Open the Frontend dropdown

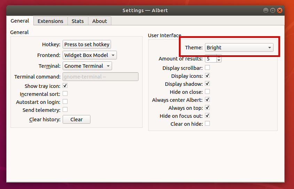(90, 55)
